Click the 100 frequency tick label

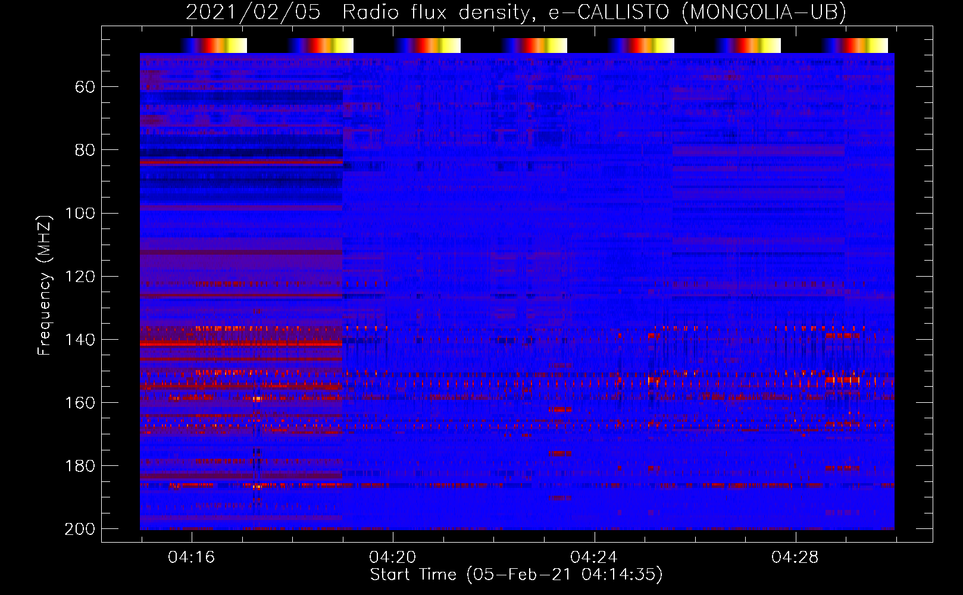coord(80,214)
